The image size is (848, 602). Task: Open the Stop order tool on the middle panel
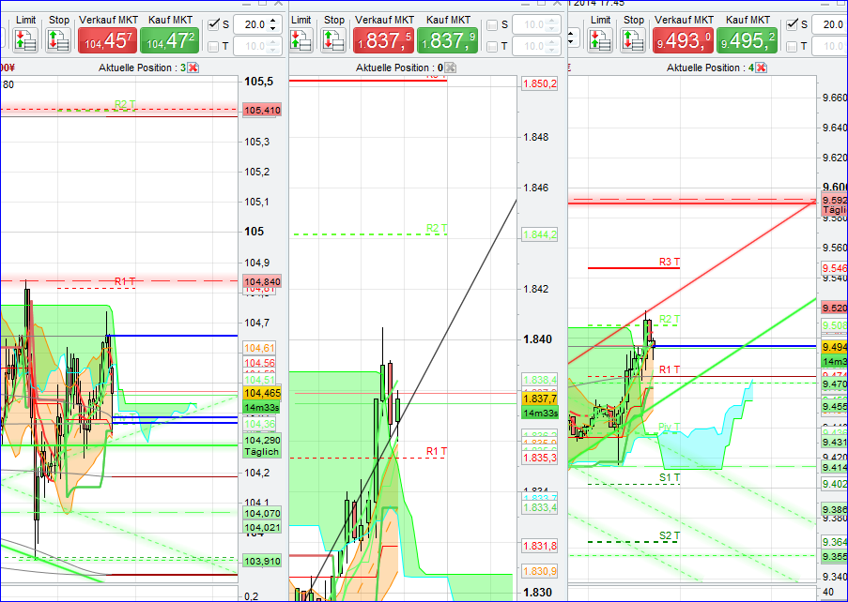(x=332, y=39)
